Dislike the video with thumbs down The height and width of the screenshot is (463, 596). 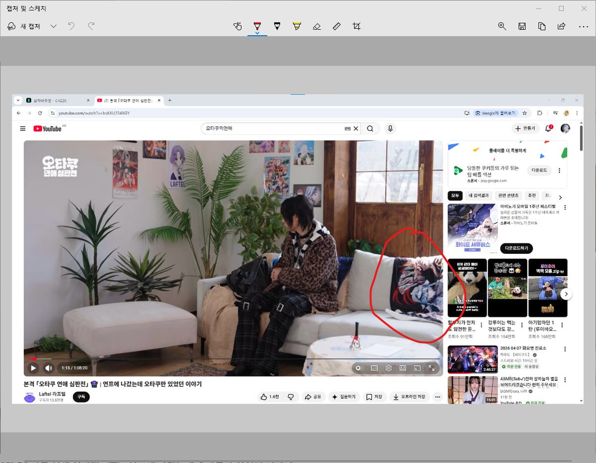[291, 397]
